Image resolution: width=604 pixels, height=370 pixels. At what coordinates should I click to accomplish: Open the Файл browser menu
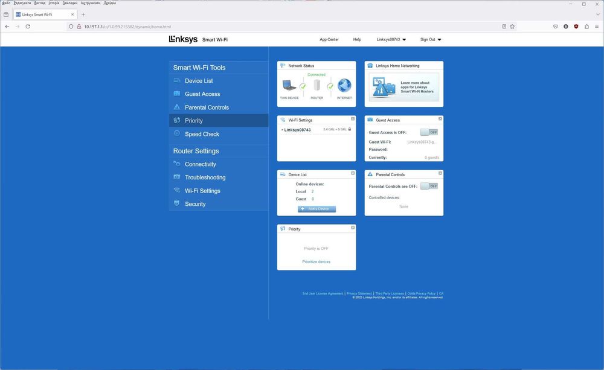pyautogui.click(x=6, y=2)
